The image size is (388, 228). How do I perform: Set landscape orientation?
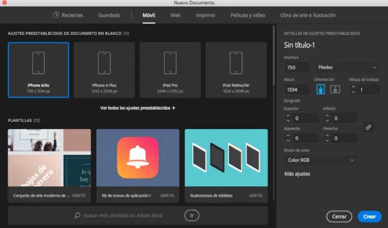tap(334, 89)
